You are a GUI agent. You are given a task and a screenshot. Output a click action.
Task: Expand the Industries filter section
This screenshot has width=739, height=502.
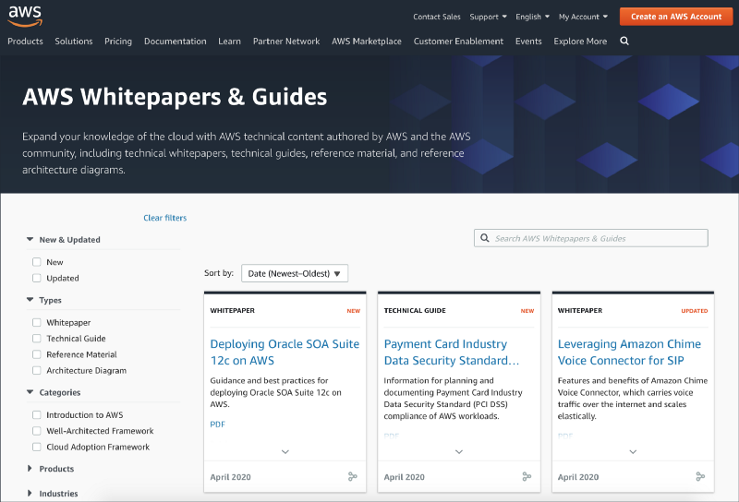click(x=30, y=493)
